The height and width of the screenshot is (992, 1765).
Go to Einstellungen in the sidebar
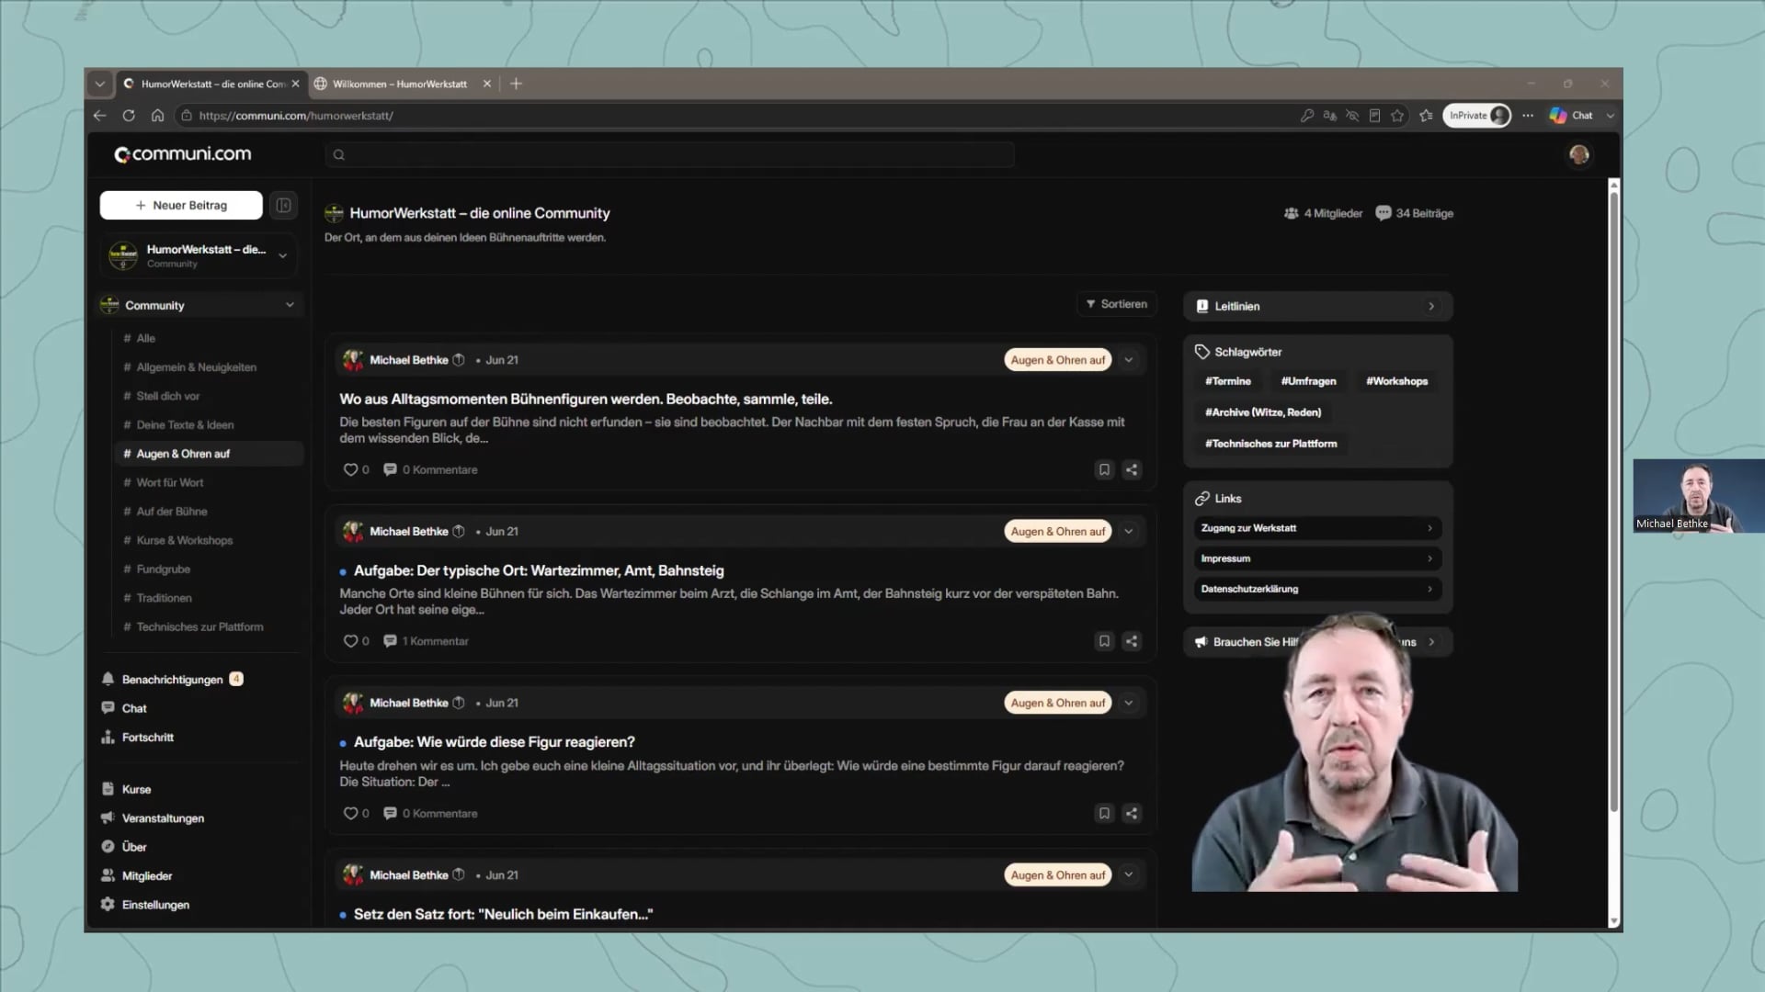pyautogui.click(x=155, y=905)
